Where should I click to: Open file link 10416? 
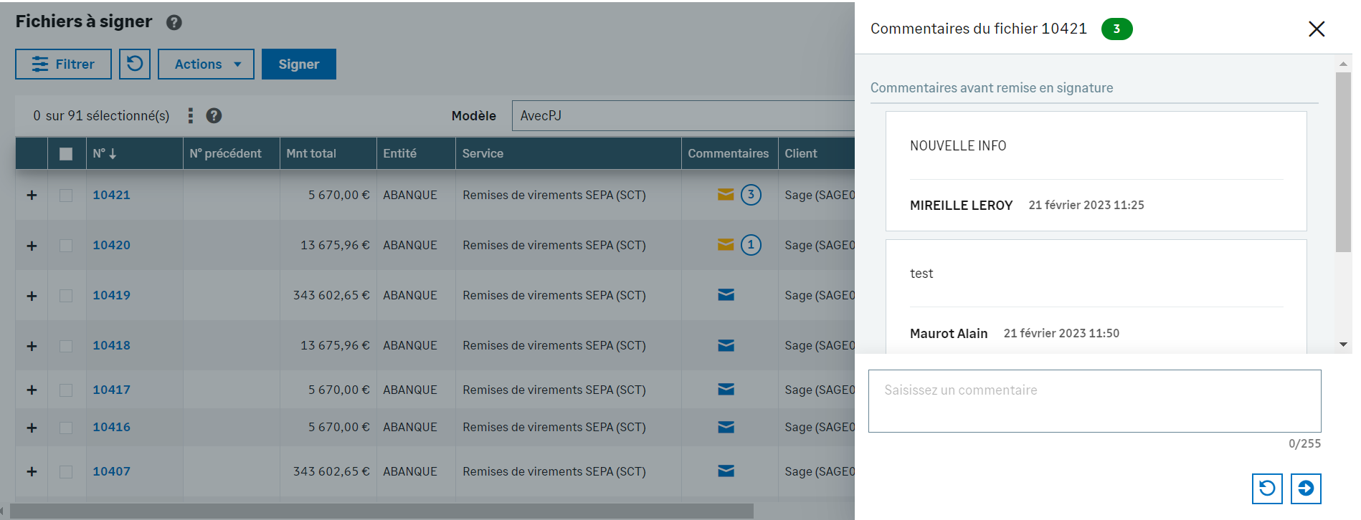pyautogui.click(x=111, y=427)
